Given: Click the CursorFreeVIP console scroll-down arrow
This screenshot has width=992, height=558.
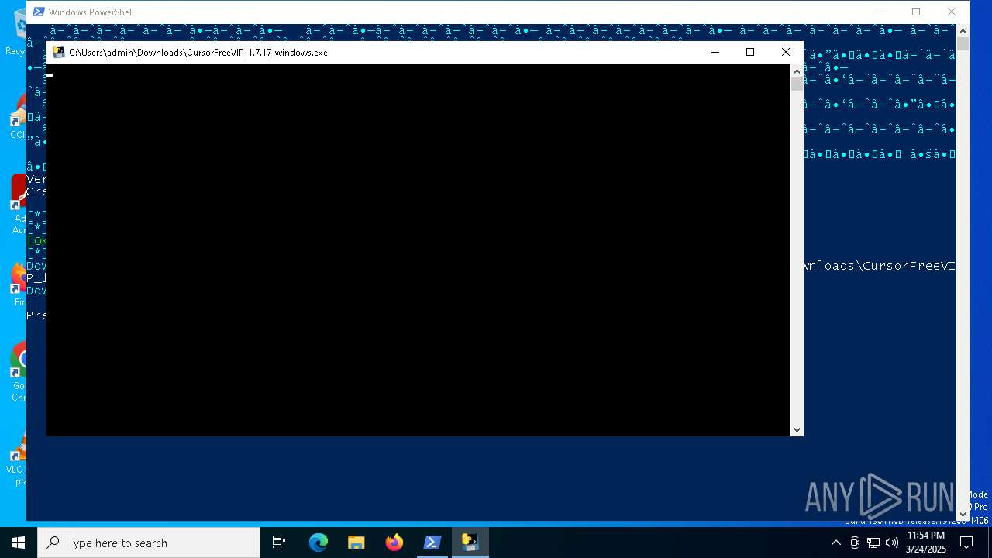Looking at the screenshot, I should click(797, 430).
